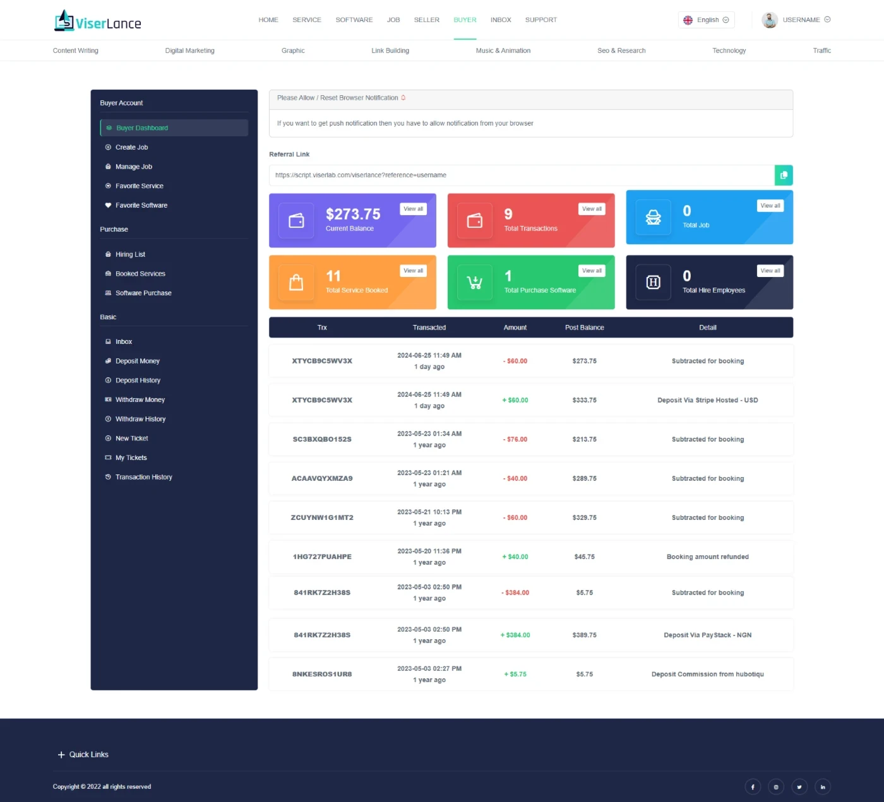Click the ViserLance logo

pyautogui.click(x=98, y=22)
